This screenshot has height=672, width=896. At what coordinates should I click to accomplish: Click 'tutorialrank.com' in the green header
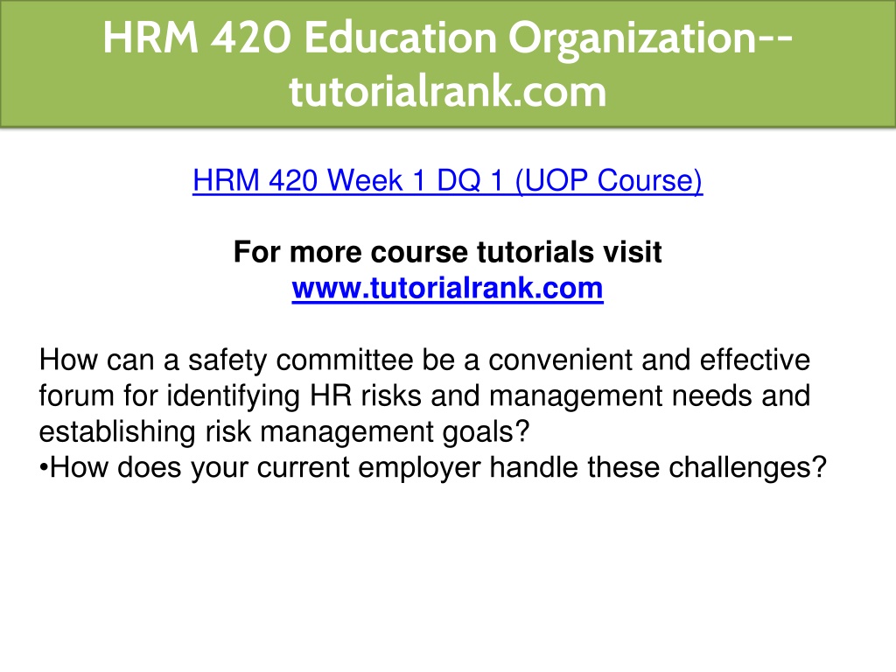tap(447, 91)
